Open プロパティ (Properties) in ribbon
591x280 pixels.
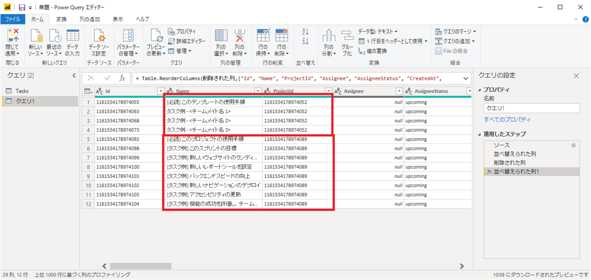tap(182, 31)
